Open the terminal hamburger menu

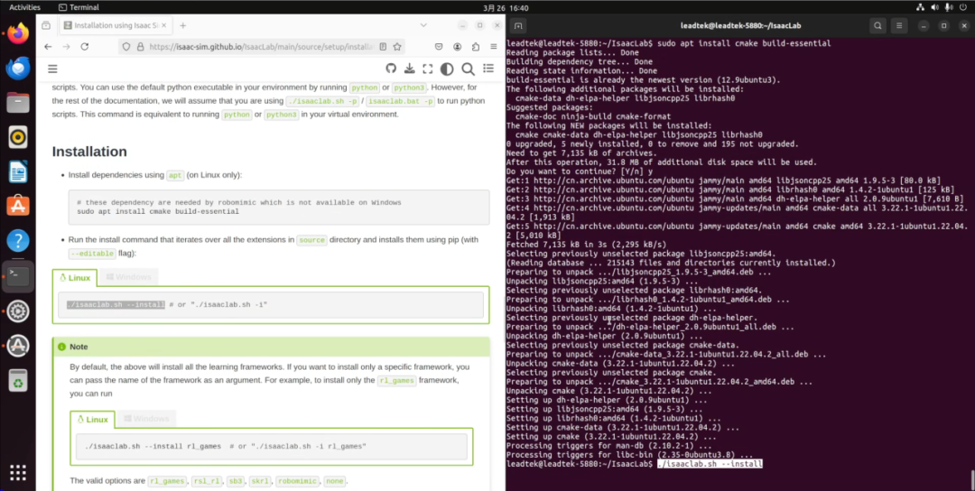point(898,25)
